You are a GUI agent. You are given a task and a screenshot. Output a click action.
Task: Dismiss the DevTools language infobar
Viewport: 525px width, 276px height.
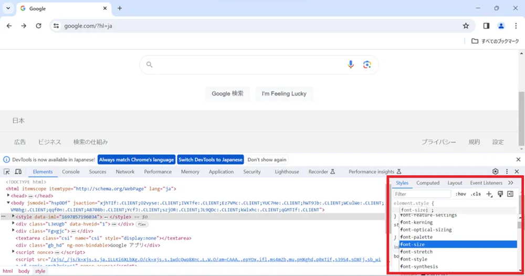(518, 160)
